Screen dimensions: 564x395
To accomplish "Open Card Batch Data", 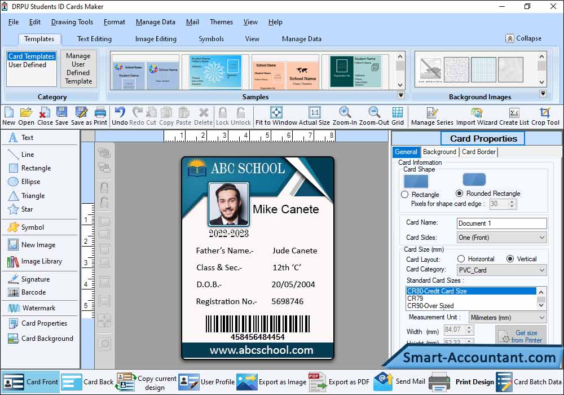I will [529, 382].
